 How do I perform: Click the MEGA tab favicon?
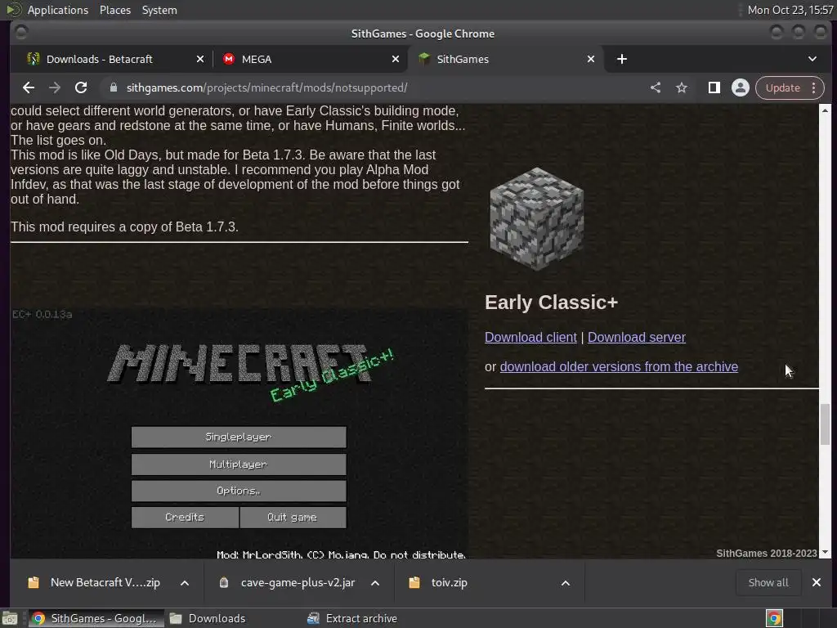[229, 59]
